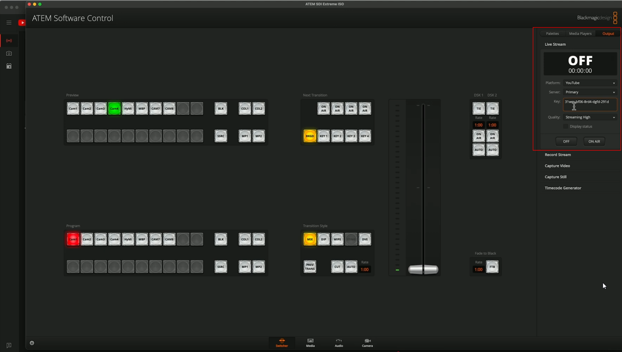Select CAM7 on the Program bus
The image size is (622, 352).
click(156, 239)
